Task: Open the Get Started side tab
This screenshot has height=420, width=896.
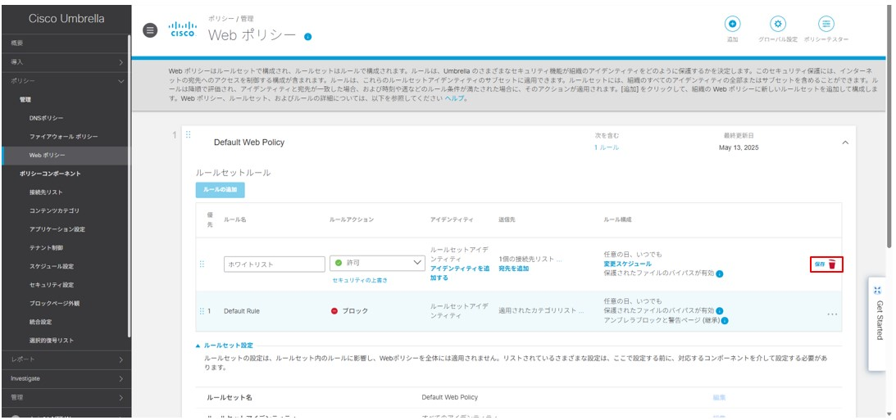Action: pyautogui.click(x=880, y=323)
